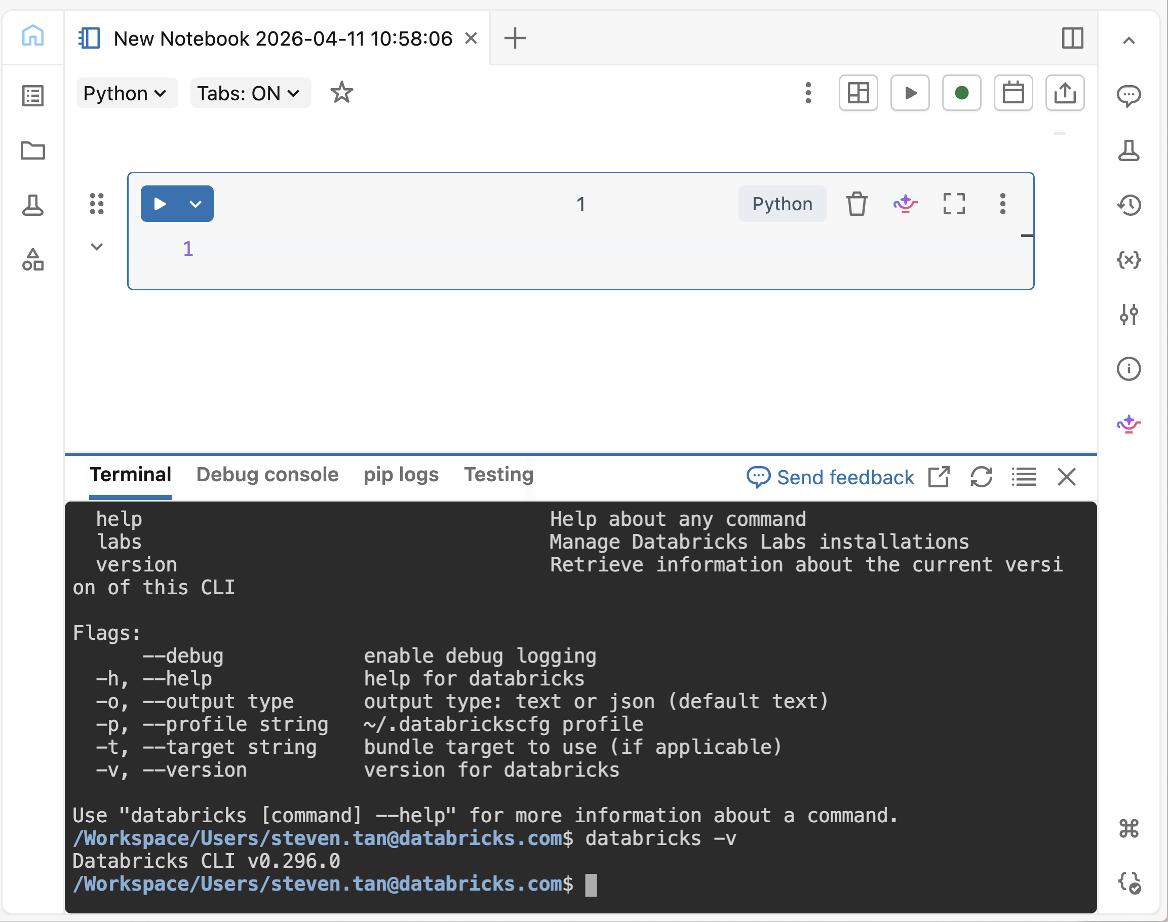
Task: Open keyboard shortcuts command icon
Action: [1128, 828]
